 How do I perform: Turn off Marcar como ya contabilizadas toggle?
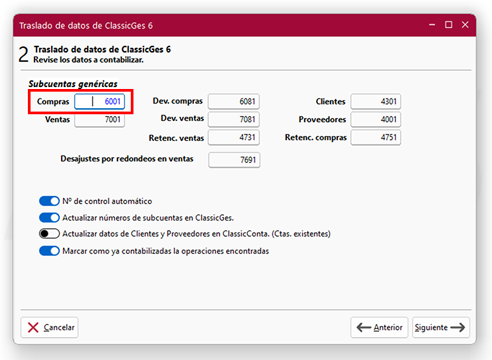pyautogui.click(x=49, y=251)
